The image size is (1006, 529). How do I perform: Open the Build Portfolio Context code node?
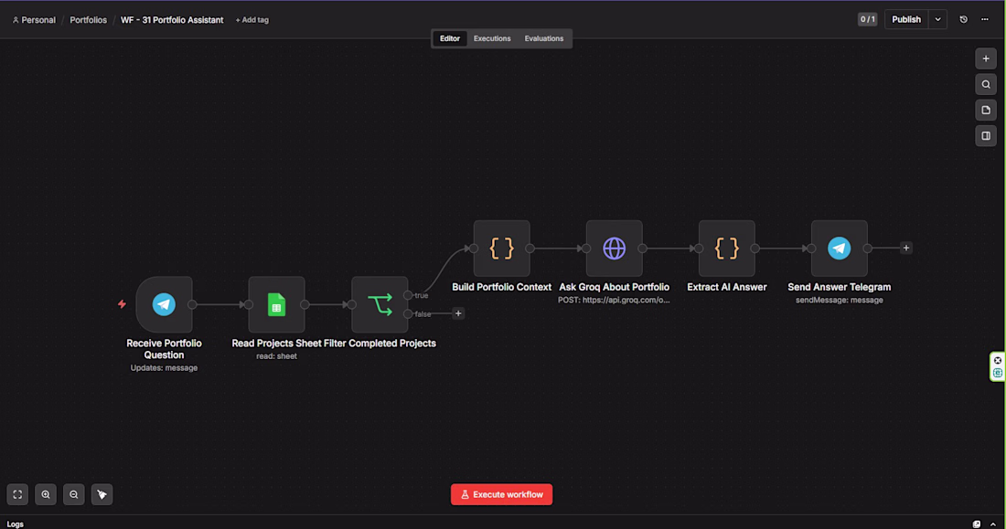pos(502,249)
